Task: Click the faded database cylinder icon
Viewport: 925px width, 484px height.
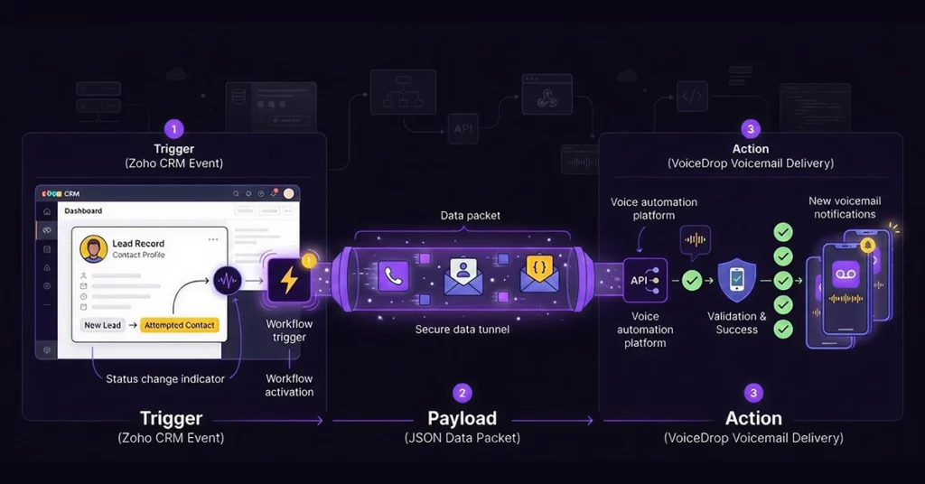Action: click(x=238, y=96)
